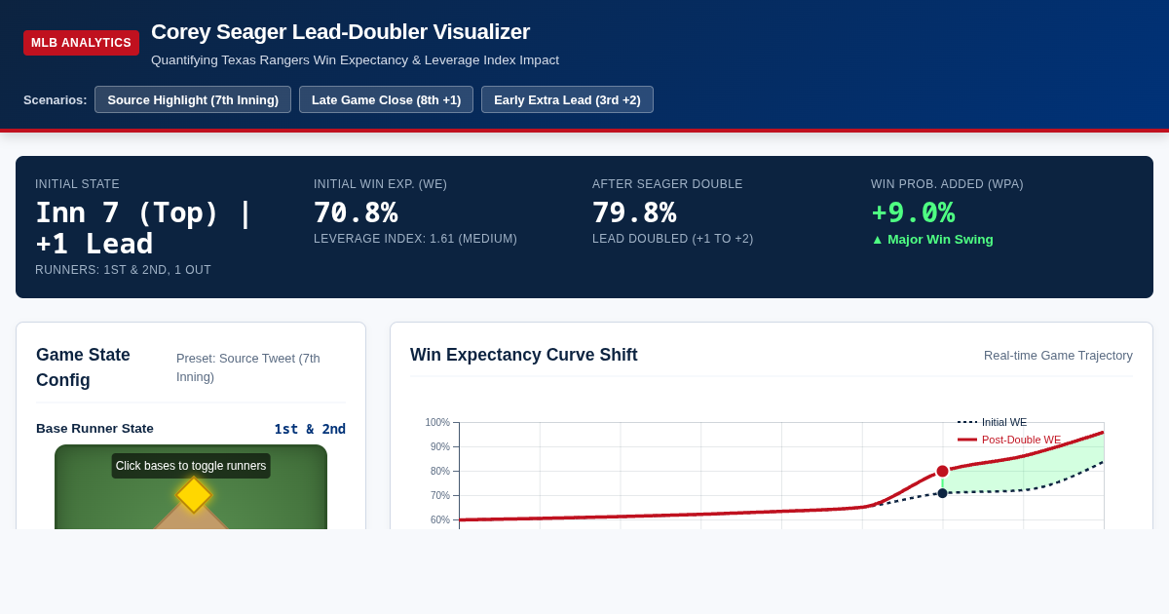Select Early Extra Lead (3rd +2) scenario

(567, 99)
